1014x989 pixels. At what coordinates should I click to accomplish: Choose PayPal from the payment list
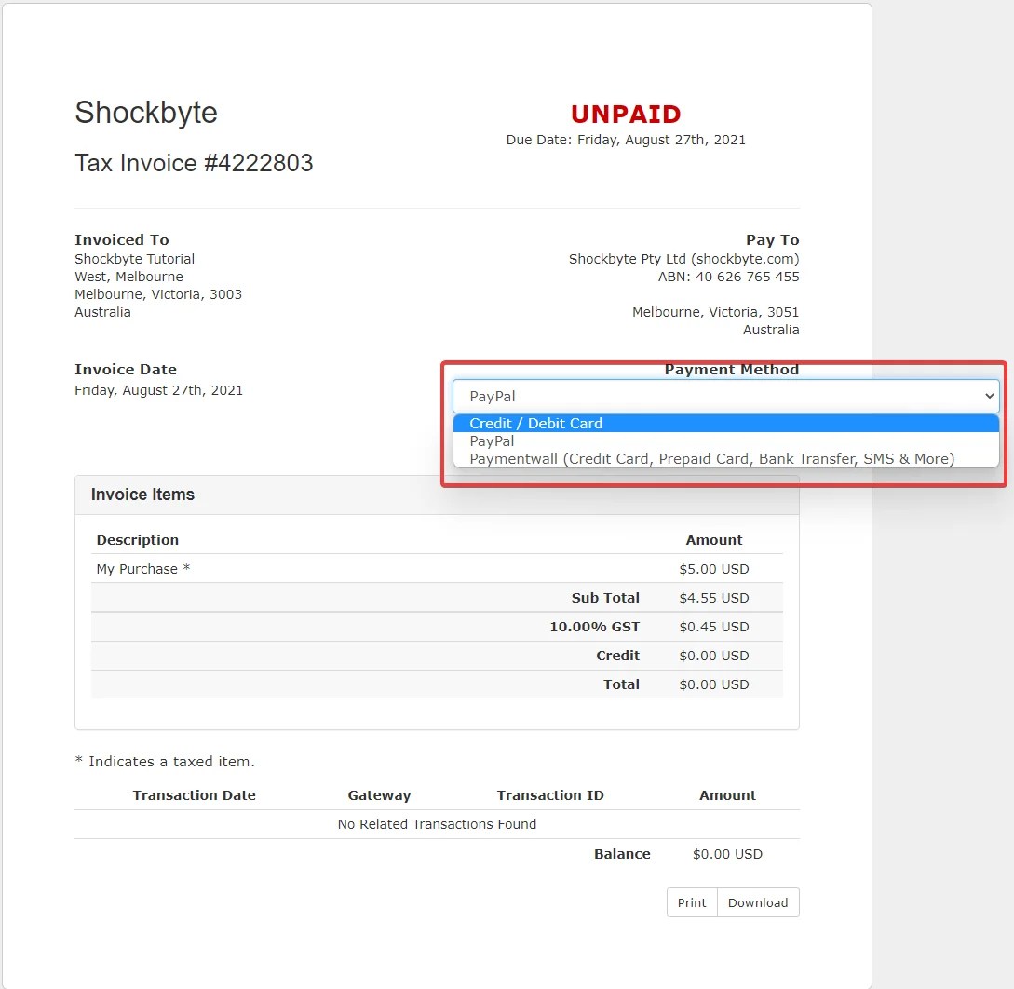[x=493, y=440]
